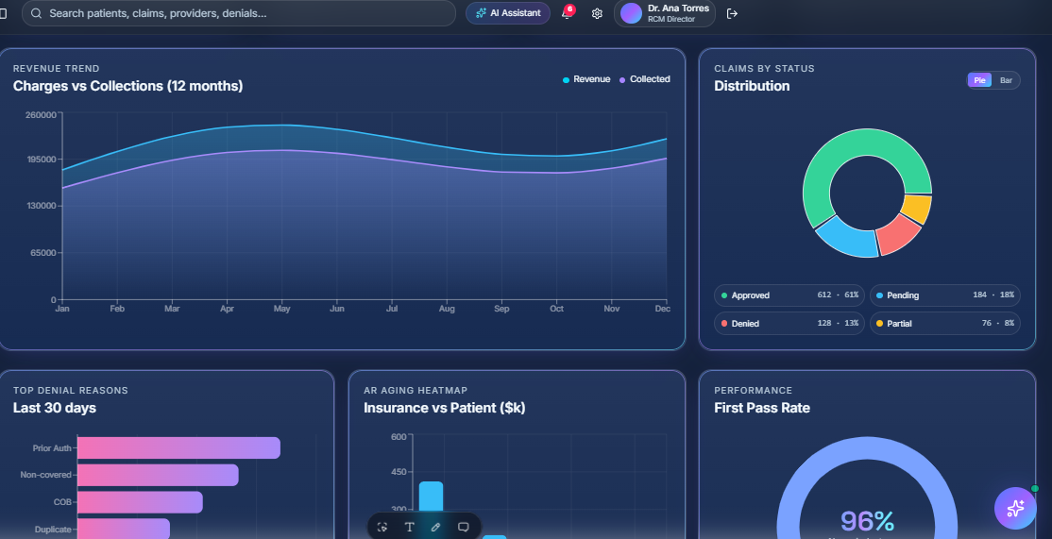The height and width of the screenshot is (539, 1052).
Task: Select the Denied 128 status chip
Action: pyautogui.click(x=789, y=323)
